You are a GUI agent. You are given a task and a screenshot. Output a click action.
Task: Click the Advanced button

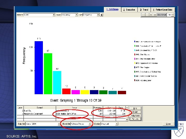[x=135, y=115]
